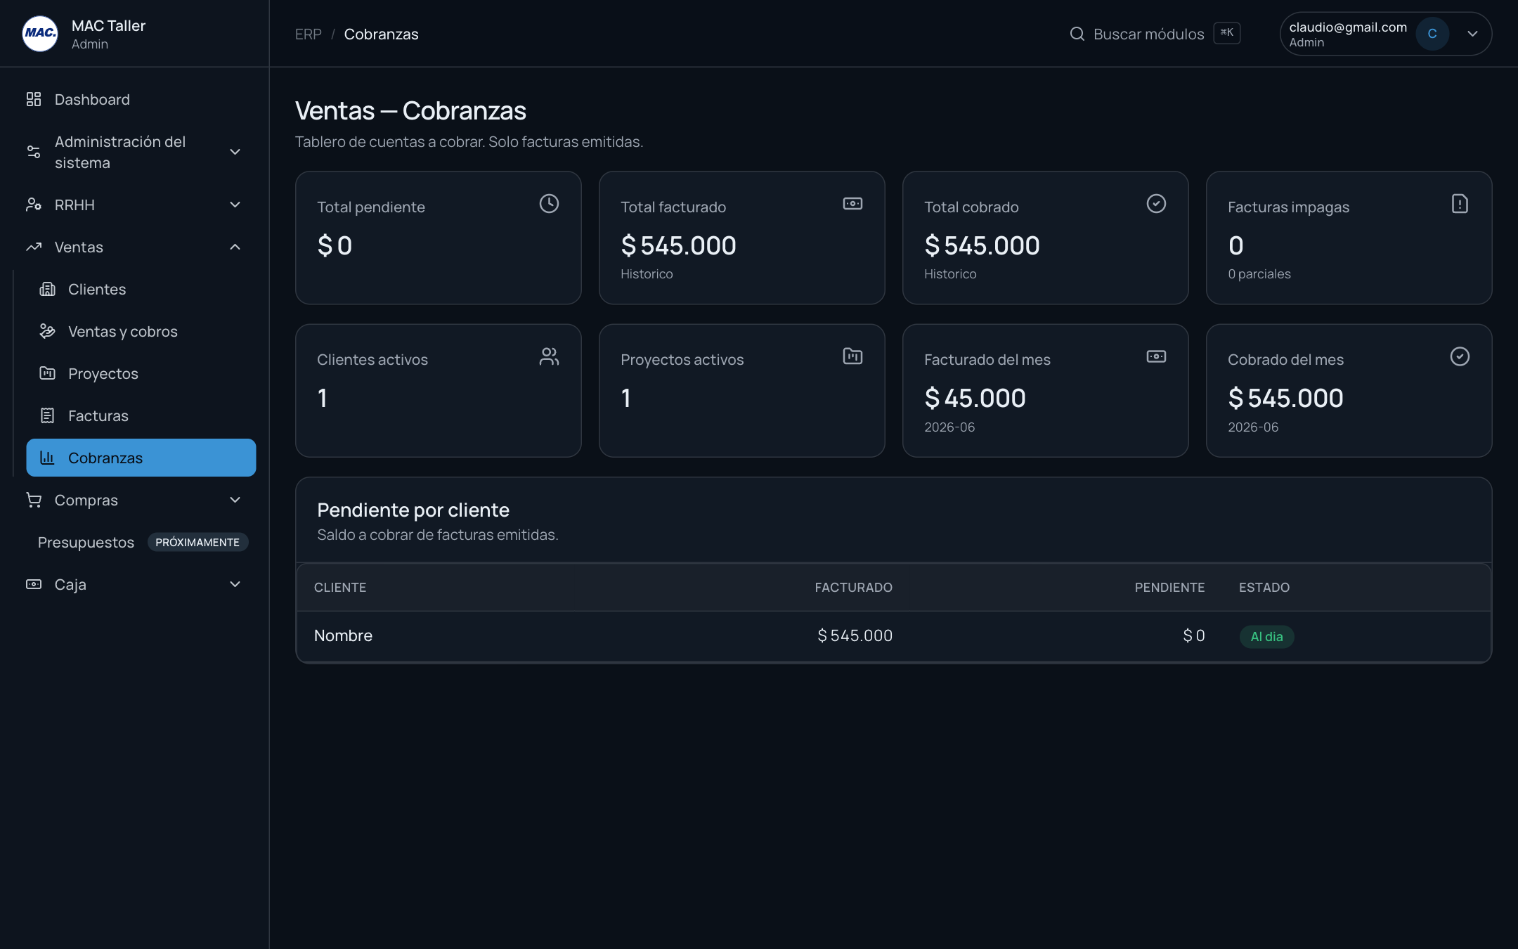Click the Al dia status badge
The image size is (1518, 949).
tap(1266, 636)
